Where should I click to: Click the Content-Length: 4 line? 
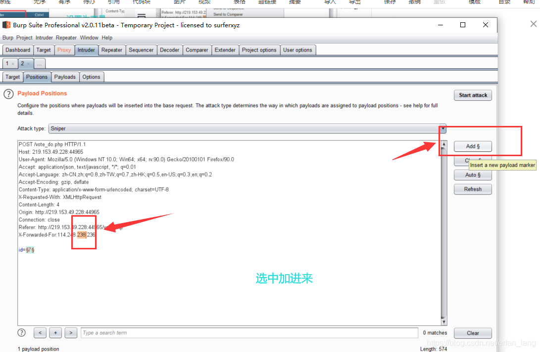click(39, 205)
